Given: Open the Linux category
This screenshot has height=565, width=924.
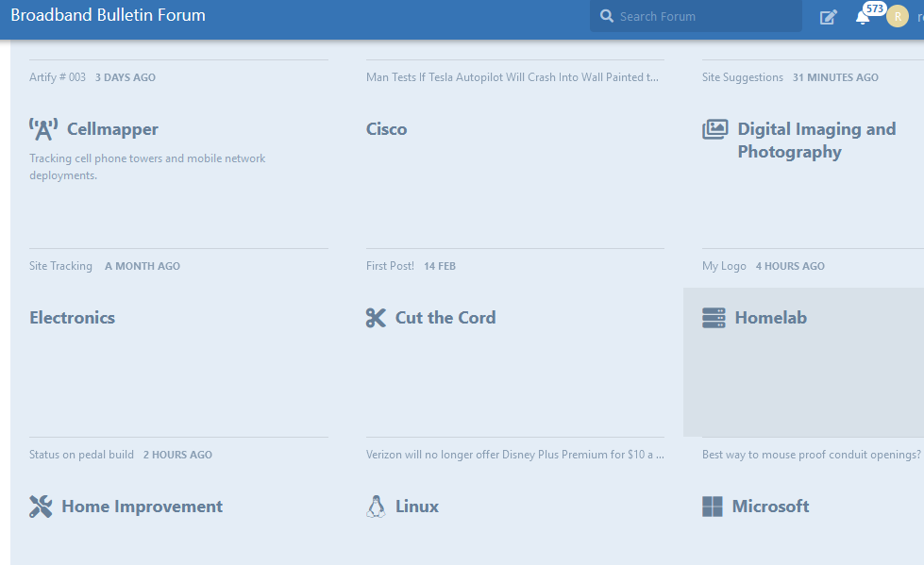Looking at the screenshot, I should click(x=417, y=507).
